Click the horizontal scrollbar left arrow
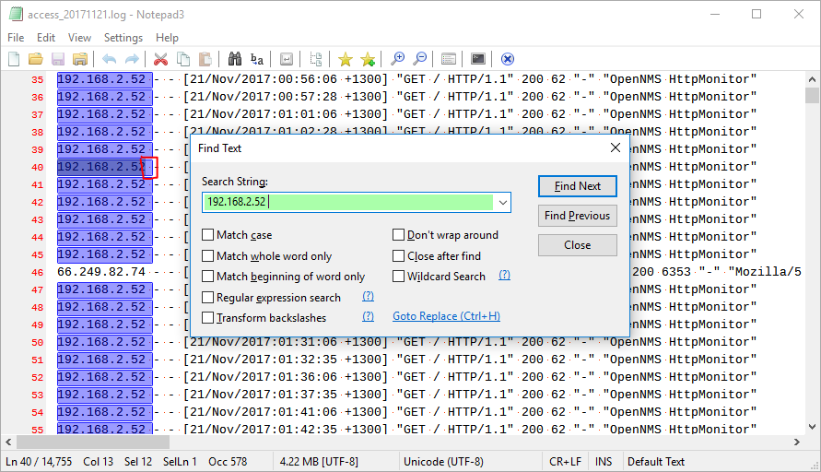 (8, 442)
